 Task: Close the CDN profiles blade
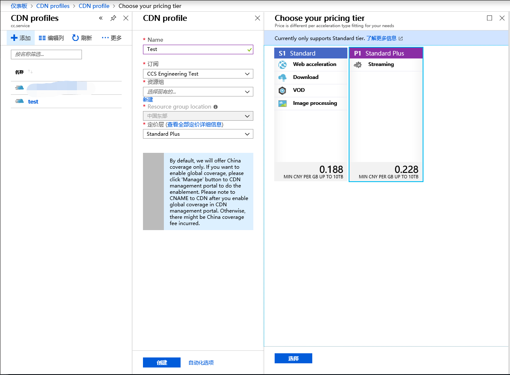[126, 18]
